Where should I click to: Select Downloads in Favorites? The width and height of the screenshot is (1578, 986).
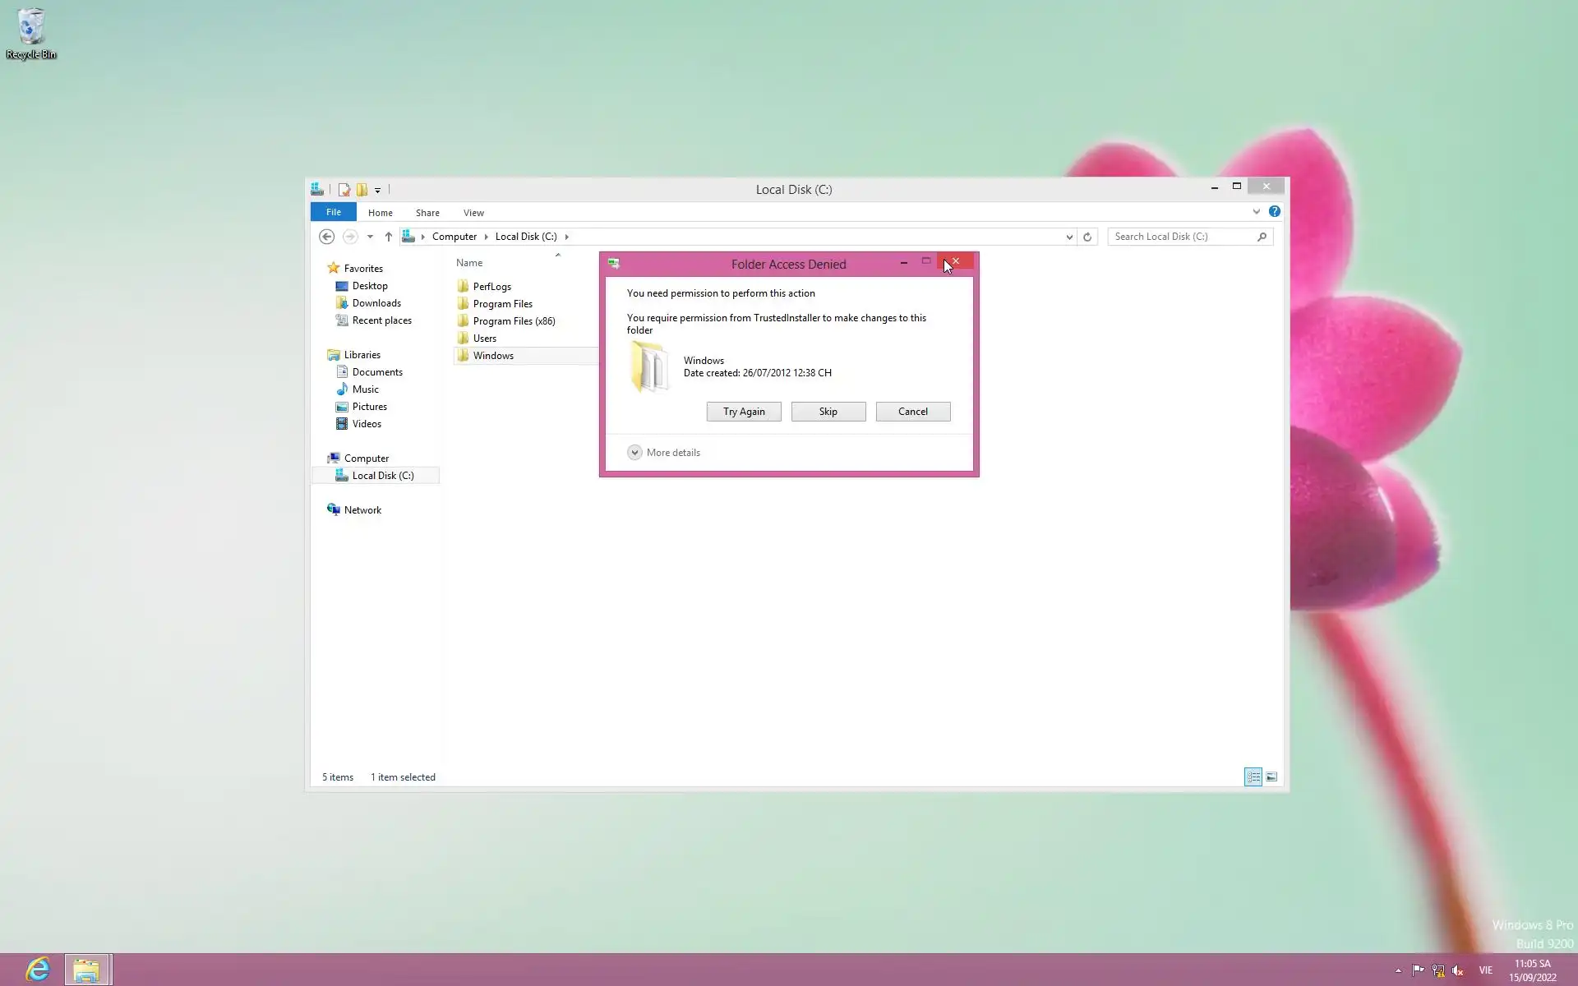[x=376, y=303]
